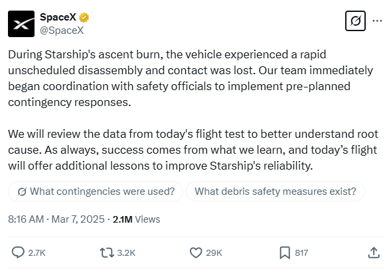Click the gold verified badge

click(x=84, y=17)
